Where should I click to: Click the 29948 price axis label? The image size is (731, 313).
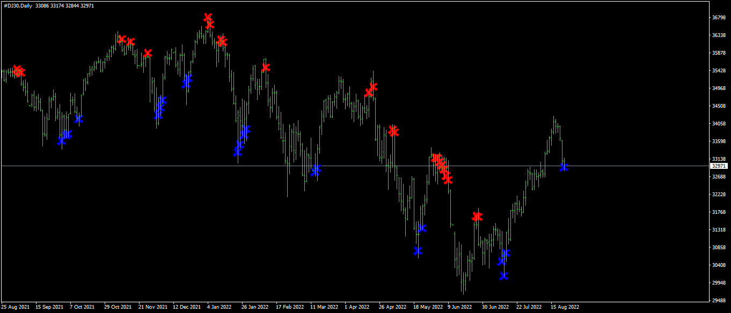[719, 283]
